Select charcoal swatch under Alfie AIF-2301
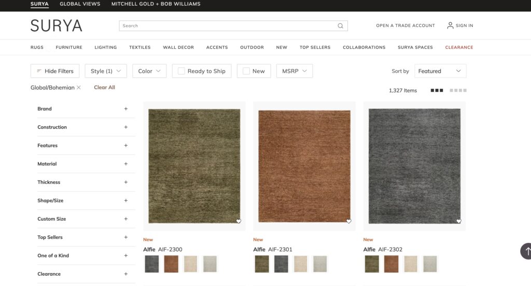The width and height of the screenshot is (531, 286). [281, 264]
